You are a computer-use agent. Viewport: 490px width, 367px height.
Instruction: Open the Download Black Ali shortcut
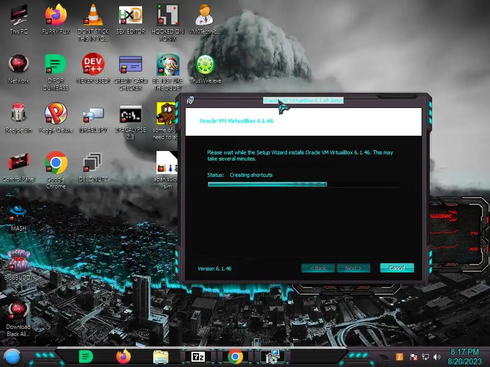coord(19,319)
